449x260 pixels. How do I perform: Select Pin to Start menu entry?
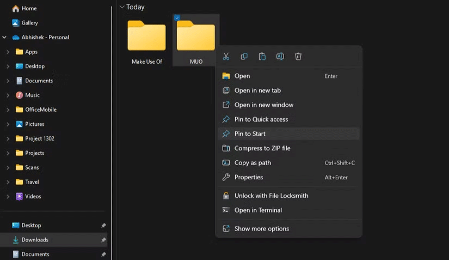(x=250, y=134)
